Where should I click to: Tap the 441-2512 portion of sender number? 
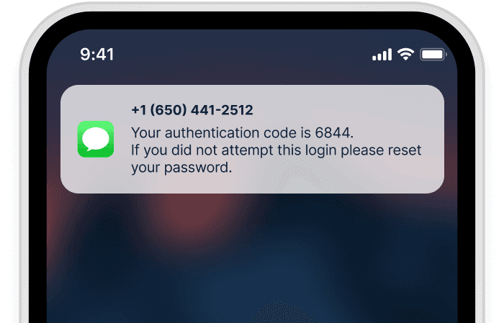222,110
